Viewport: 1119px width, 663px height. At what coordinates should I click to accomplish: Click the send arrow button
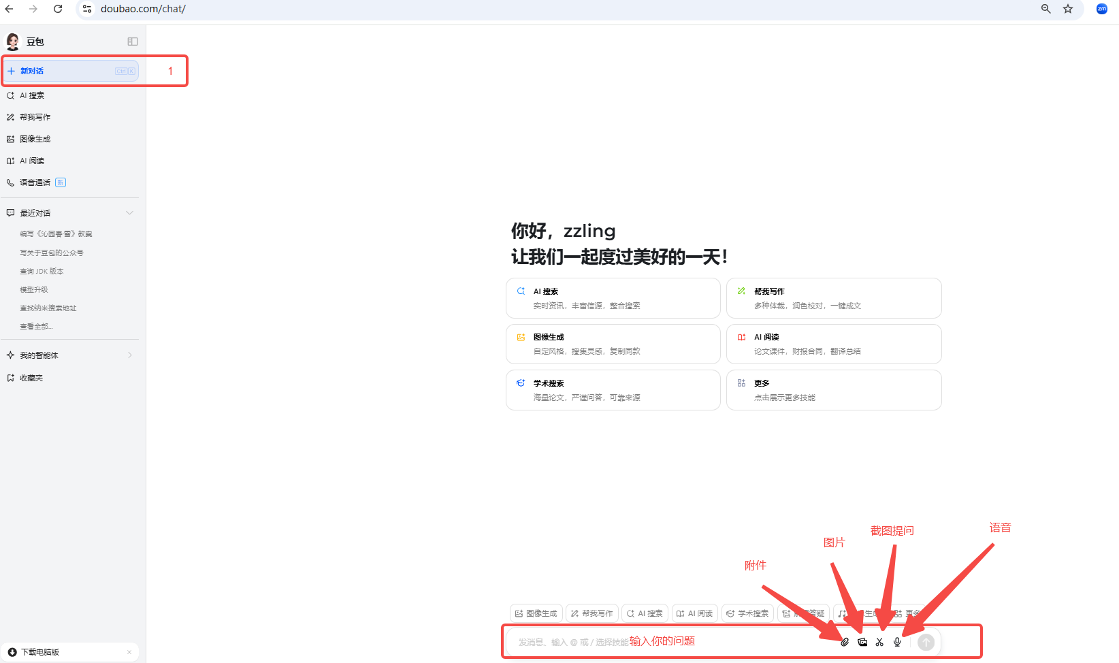[926, 642]
